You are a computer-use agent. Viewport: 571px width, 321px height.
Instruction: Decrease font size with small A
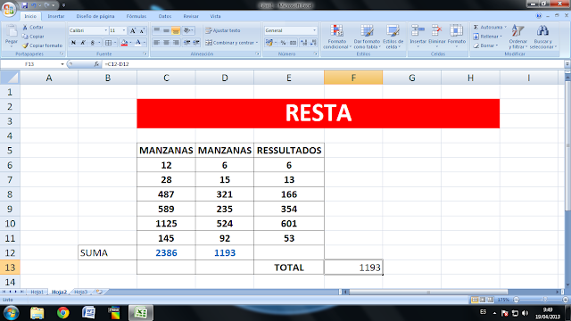tap(142, 30)
